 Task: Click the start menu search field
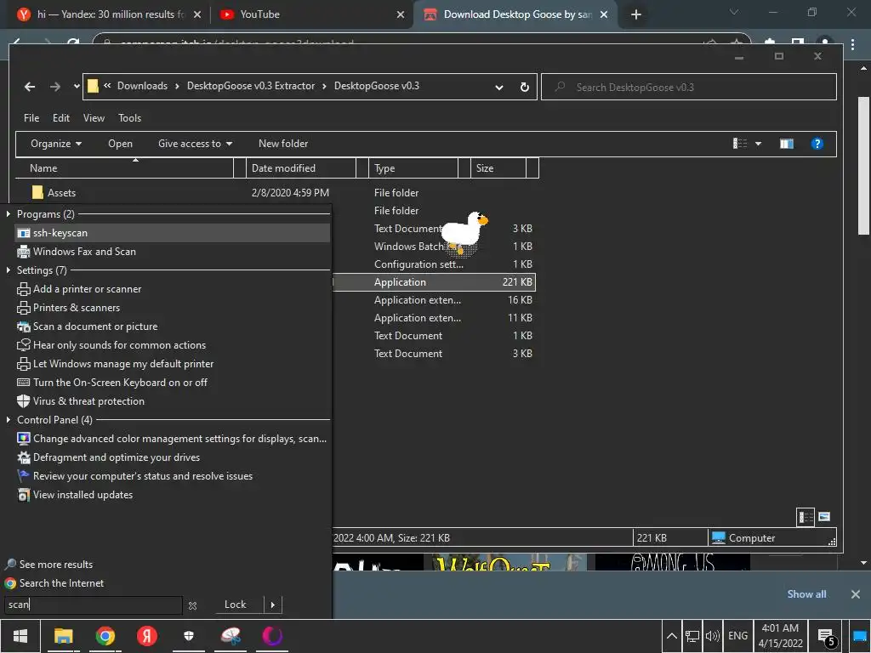[94, 605]
